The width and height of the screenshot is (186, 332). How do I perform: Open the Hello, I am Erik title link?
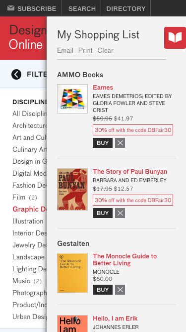(115, 319)
